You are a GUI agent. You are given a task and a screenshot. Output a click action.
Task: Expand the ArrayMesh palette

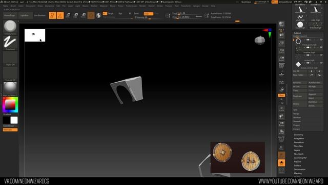coord(299,138)
